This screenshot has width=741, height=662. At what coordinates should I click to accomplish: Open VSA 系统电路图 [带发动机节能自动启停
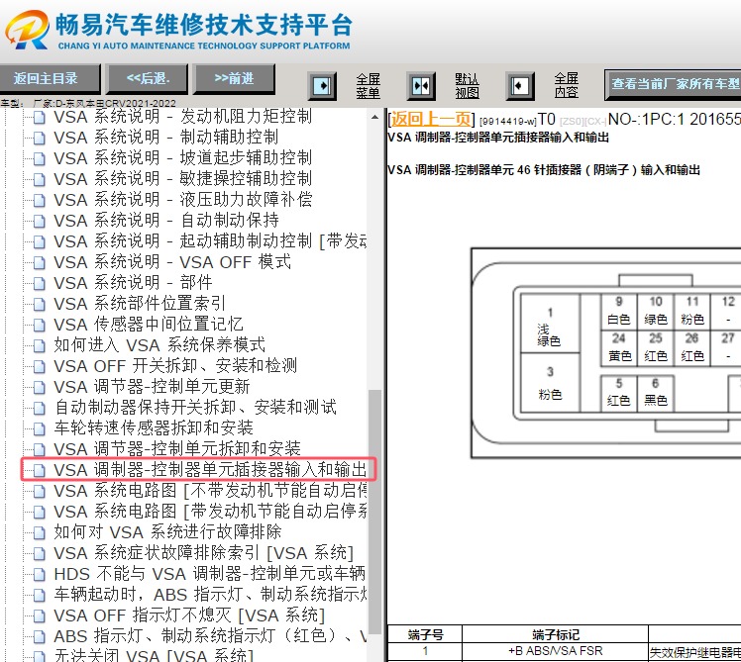point(210,512)
